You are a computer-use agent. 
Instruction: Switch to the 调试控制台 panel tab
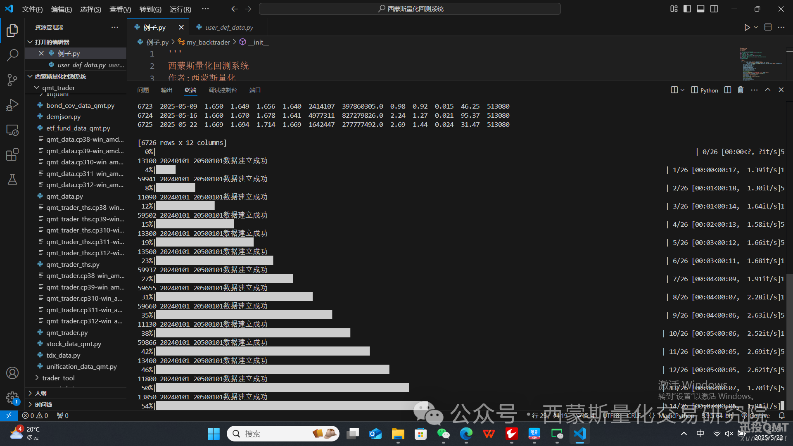pos(223,90)
